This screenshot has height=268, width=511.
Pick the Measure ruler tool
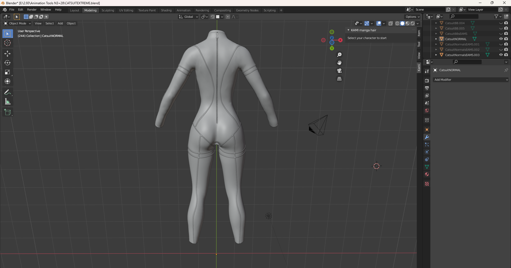(7, 102)
